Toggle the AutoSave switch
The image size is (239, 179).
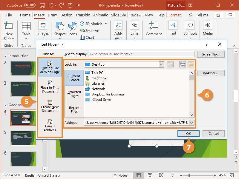[x=30, y=5]
